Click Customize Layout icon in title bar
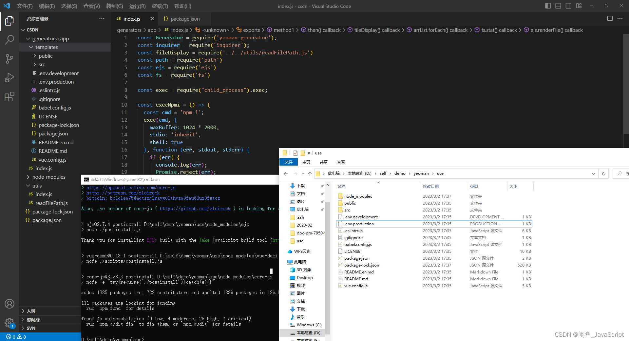 579,6
